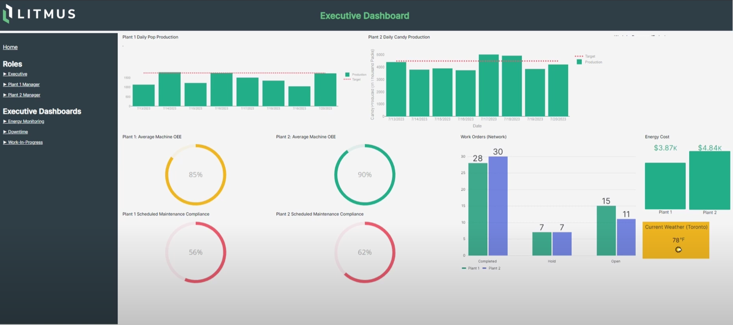Expand the Executive role arrow
733x325 pixels.
[5, 74]
